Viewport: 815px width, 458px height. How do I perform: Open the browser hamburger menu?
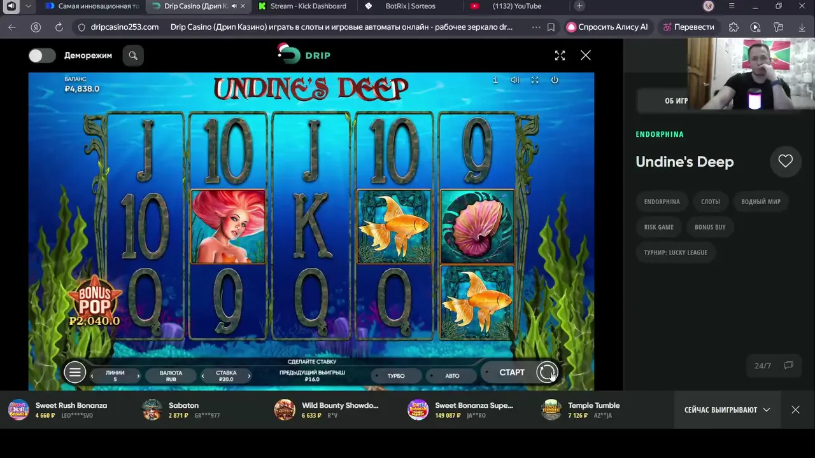point(732,6)
